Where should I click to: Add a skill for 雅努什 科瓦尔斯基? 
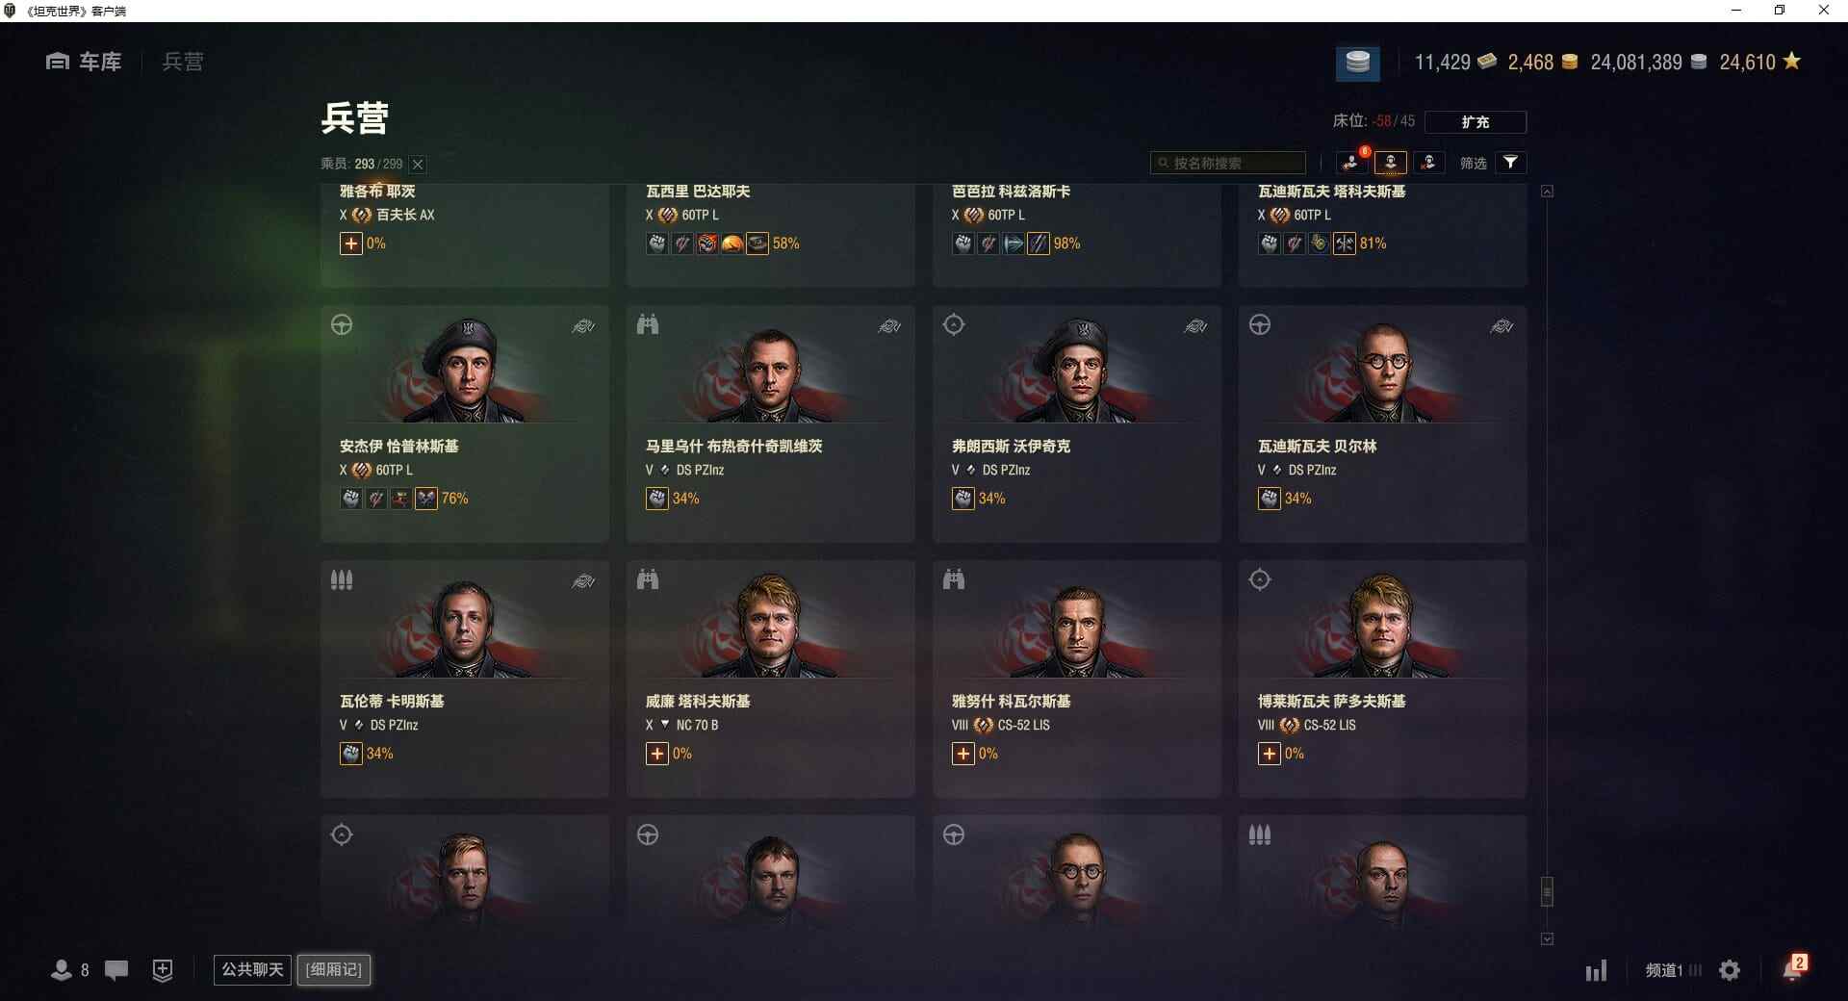[963, 754]
